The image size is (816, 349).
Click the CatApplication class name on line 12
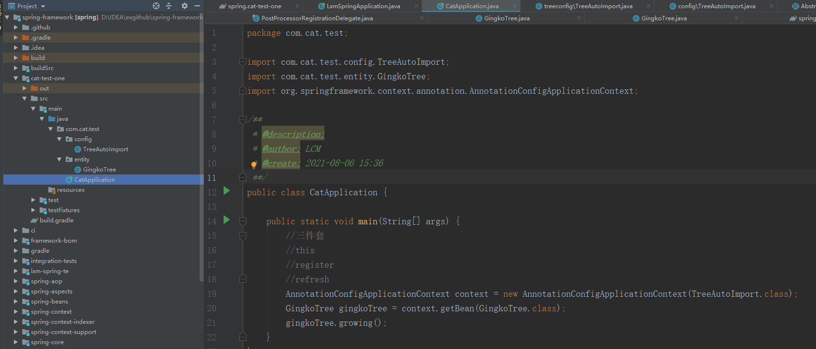(x=344, y=192)
